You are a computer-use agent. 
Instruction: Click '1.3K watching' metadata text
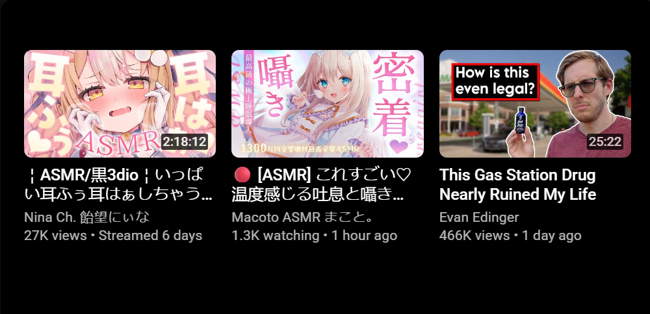click(275, 235)
